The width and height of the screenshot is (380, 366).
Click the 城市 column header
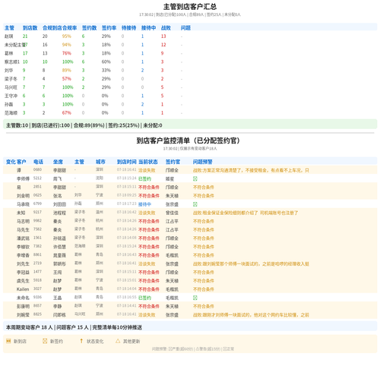(100, 162)
